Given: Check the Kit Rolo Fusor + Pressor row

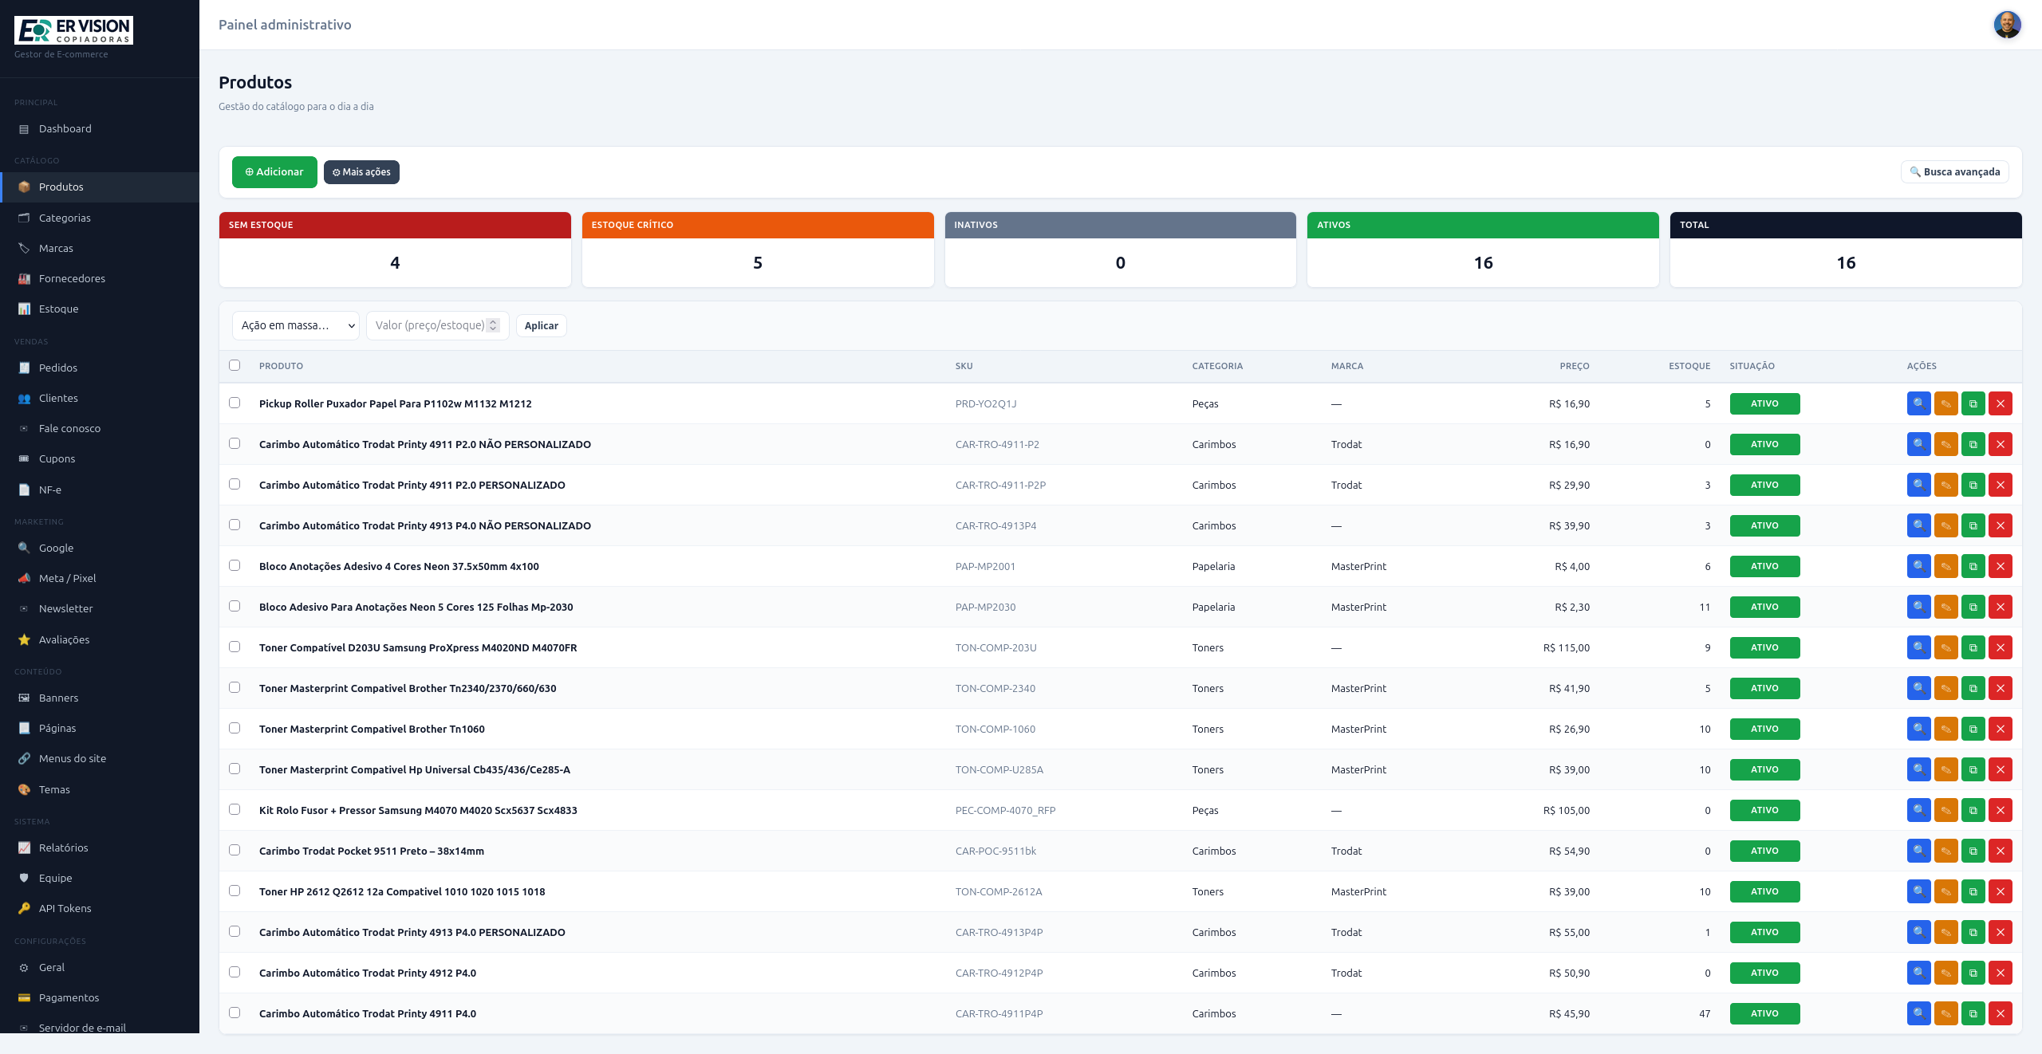Looking at the screenshot, I should (x=235, y=809).
